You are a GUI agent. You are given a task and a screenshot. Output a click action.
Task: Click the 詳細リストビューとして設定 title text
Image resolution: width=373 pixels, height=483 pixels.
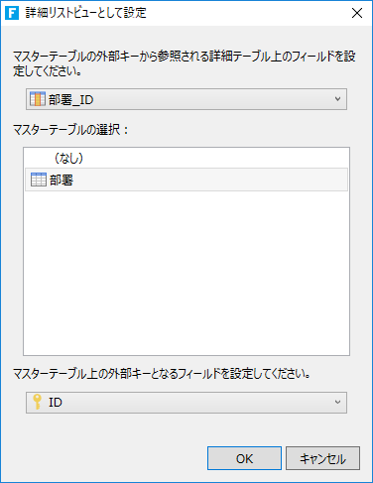86,13
